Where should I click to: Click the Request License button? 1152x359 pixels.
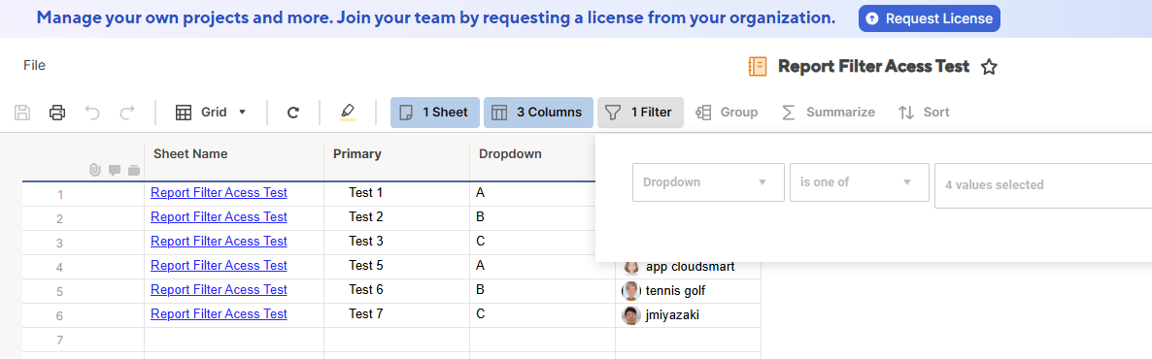(930, 18)
